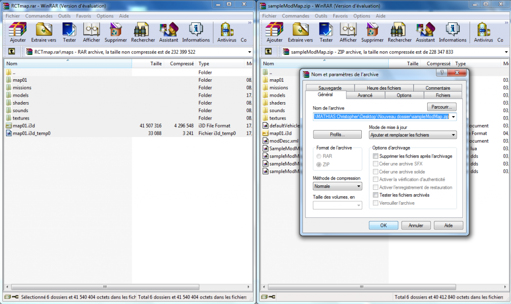This screenshot has height=304, width=511.
Task: Toggle Activer la vérification d'authenticité
Action: pyautogui.click(x=376, y=179)
